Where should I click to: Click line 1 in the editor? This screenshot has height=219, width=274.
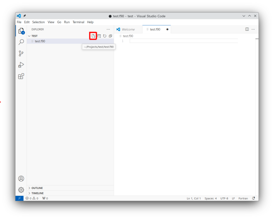coord(184,41)
